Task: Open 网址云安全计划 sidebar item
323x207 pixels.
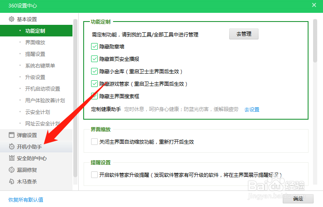Action: [x=43, y=124]
